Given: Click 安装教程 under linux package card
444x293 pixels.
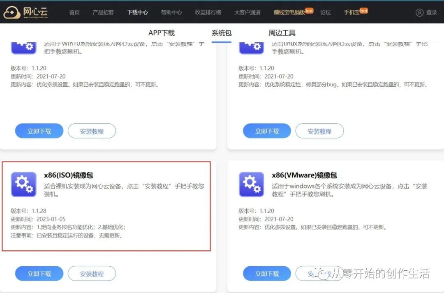Looking at the screenshot, I should click(320, 131).
